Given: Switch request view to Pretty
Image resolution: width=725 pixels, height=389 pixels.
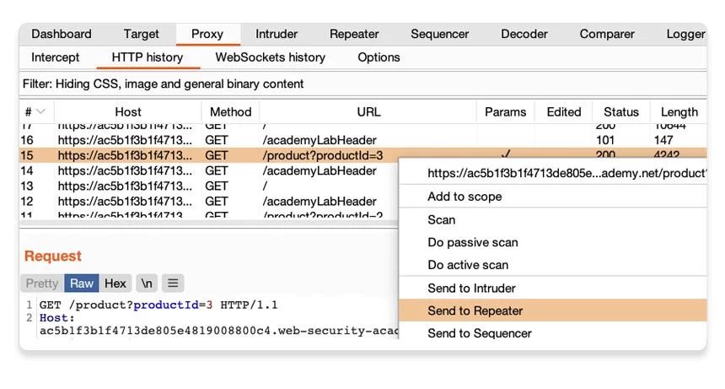Looking at the screenshot, I should click(x=42, y=283).
